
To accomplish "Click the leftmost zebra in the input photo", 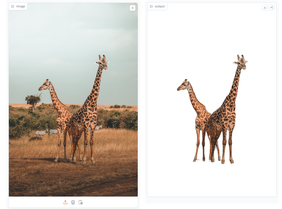I will [41, 133].
